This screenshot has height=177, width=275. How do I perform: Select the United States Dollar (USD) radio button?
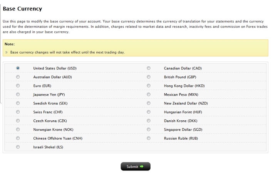(18, 68)
